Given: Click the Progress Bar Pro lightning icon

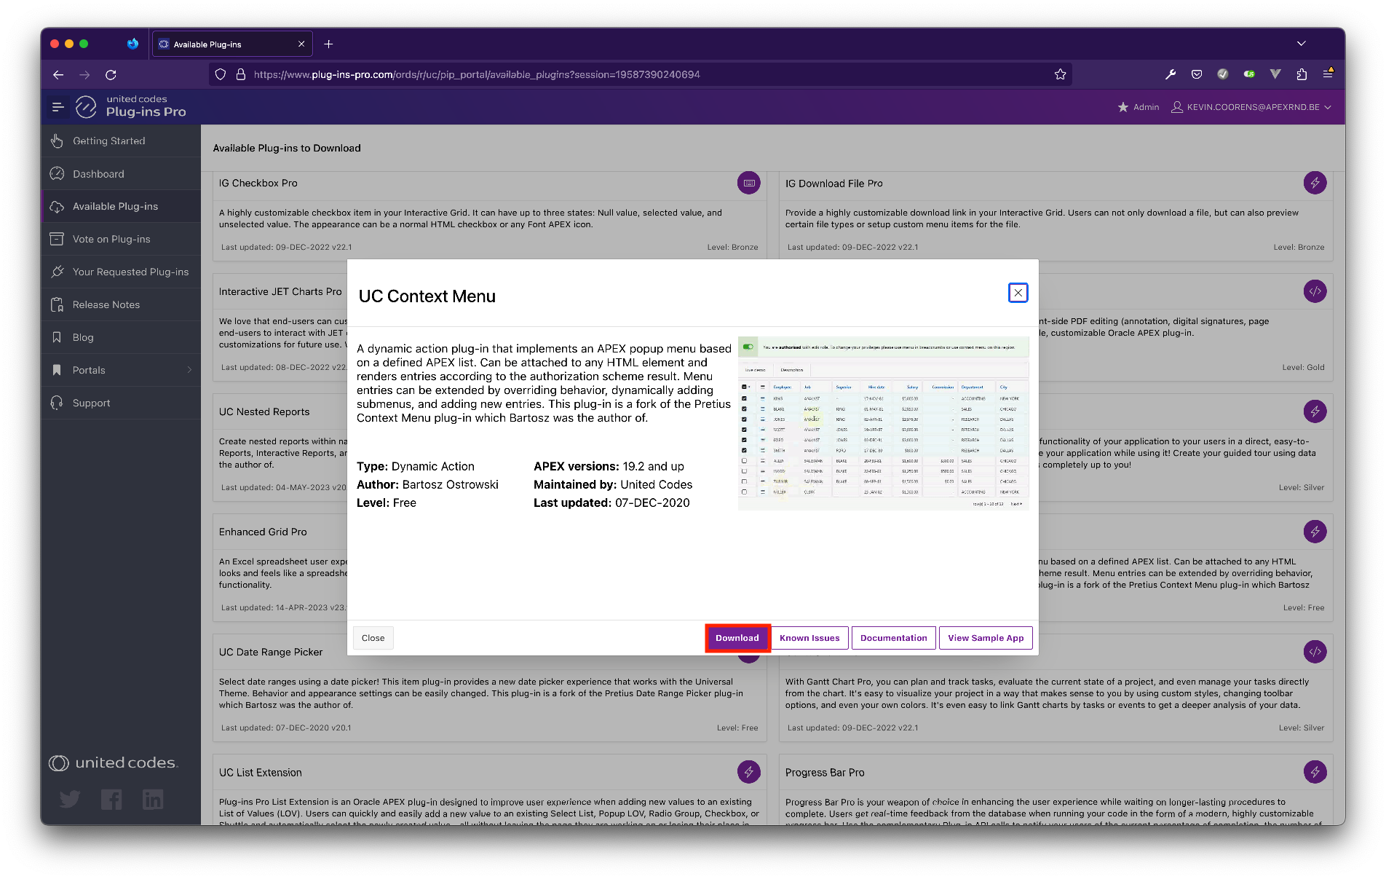Looking at the screenshot, I should pos(1315,772).
